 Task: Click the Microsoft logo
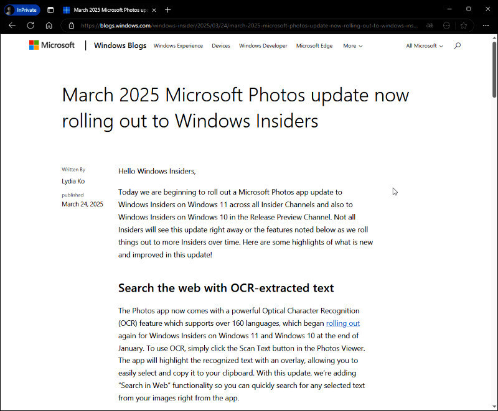point(52,45)
